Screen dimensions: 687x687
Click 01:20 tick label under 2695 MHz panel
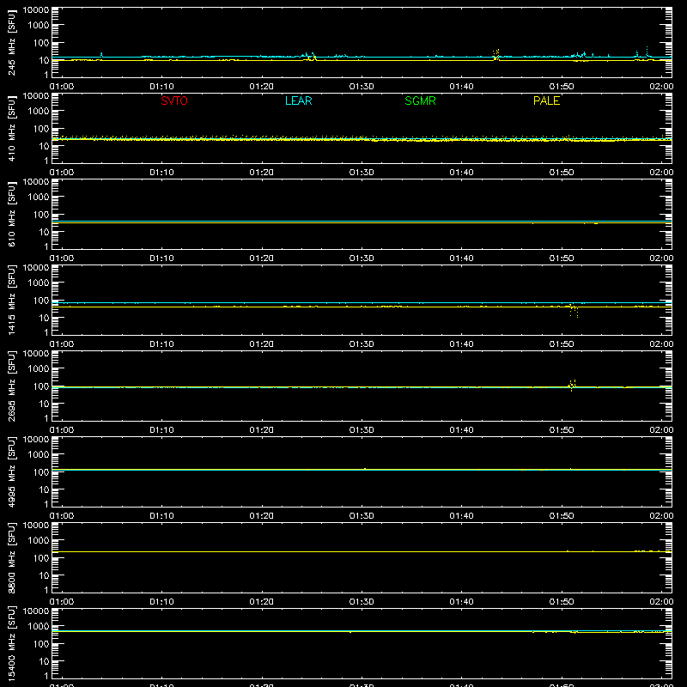262,430
